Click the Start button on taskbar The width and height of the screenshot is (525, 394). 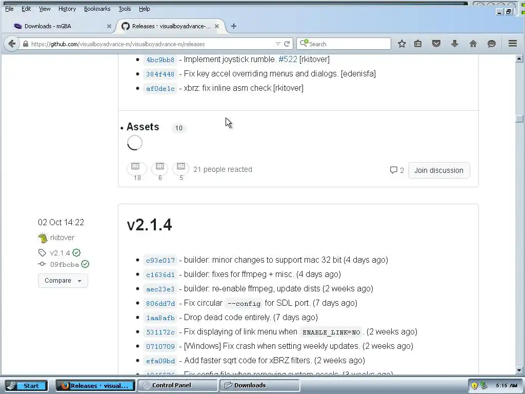(x=27, y=386)
